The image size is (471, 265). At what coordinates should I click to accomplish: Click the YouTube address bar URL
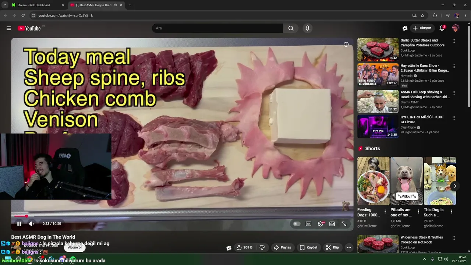pyautogui.click(x=65, y=15)
